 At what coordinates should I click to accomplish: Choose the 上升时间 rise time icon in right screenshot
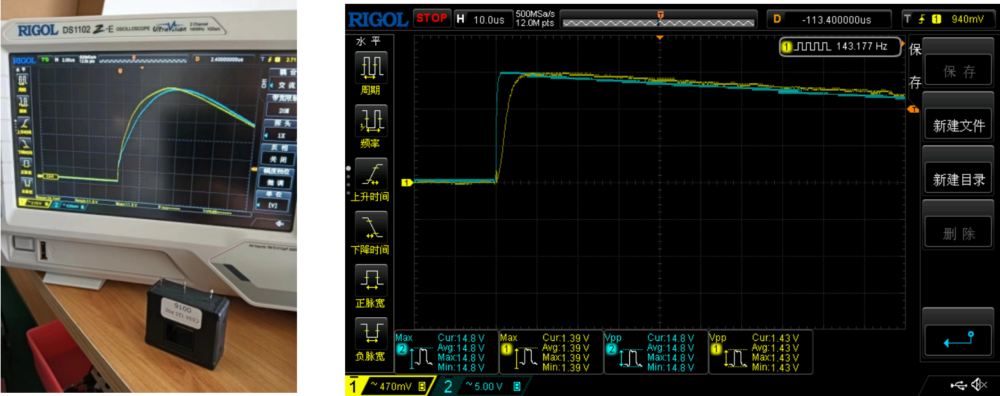coord(371,174)
